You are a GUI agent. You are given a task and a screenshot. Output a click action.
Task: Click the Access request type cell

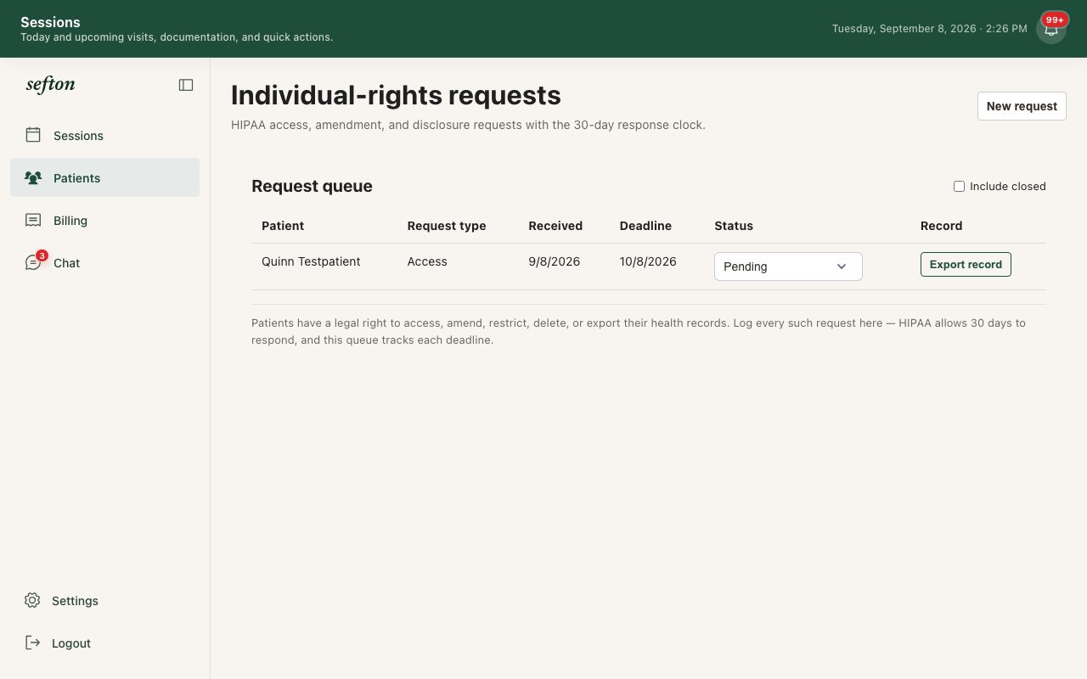pos(427,261)
